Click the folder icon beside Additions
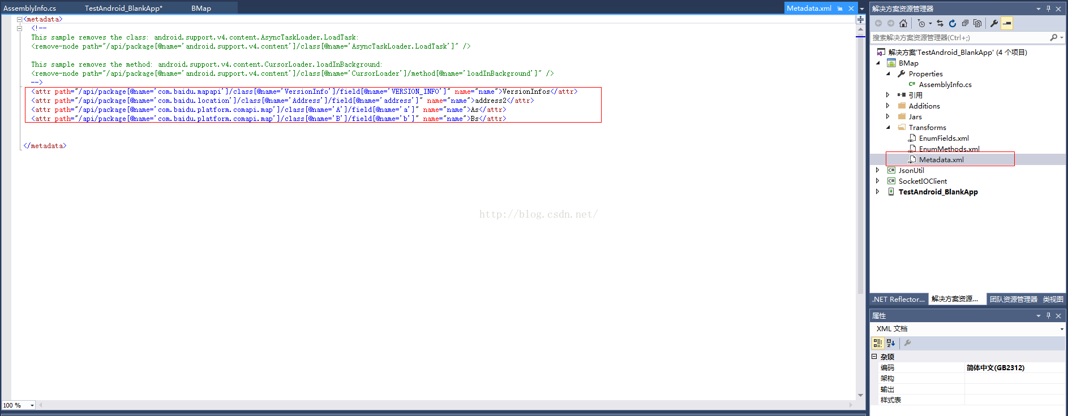Image resolution: width=1068 pixels, height=416 pixels. coord(902,106)
